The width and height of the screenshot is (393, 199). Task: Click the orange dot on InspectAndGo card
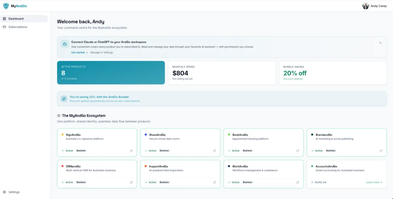click(x=146, y=166)
